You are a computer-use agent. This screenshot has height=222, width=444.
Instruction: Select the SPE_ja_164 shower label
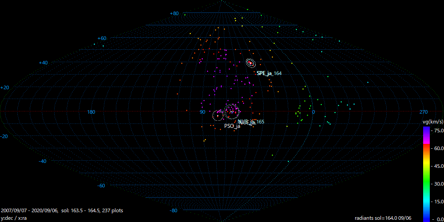pos(269,73)
